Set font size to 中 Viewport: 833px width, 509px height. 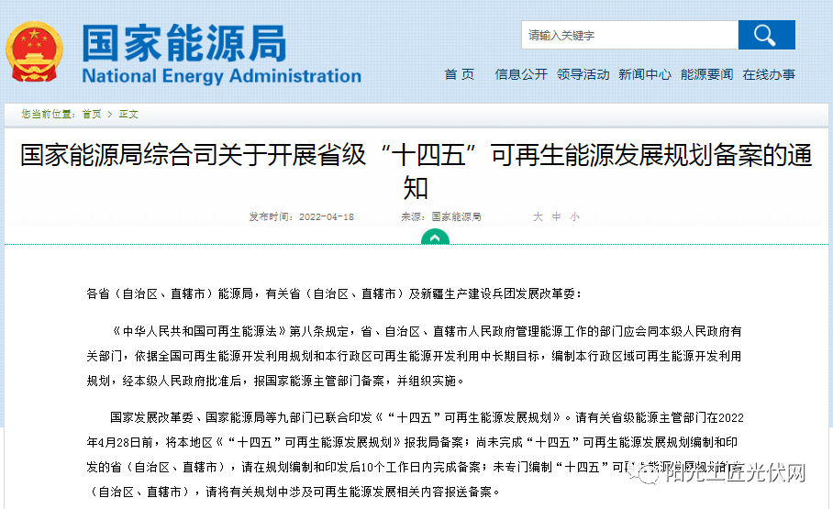click(x=556, y=217)
